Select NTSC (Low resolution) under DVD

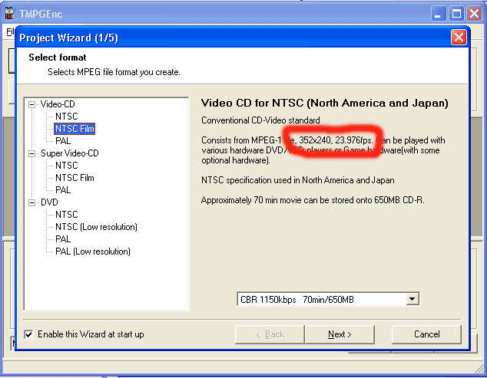96,227
